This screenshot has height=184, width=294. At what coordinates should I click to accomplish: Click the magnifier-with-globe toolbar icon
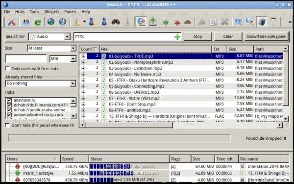[x=250, y=22]
